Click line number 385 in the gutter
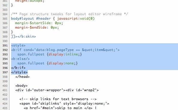 pos(5,19)
